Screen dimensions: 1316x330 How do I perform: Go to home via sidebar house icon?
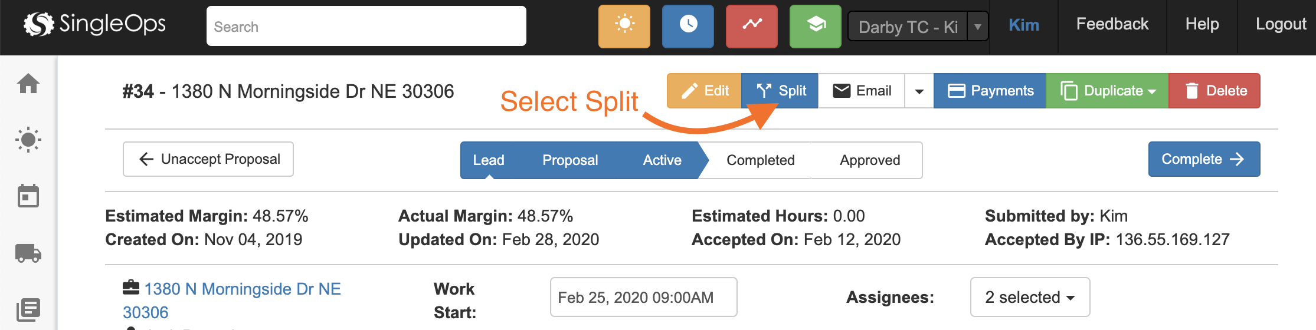click(28, 84)
